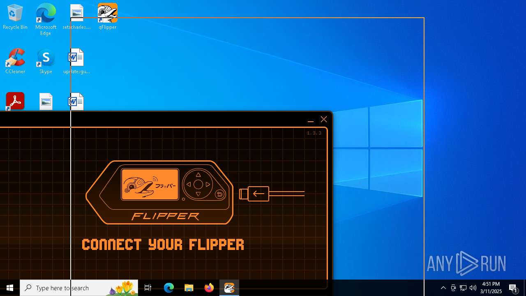
Task: Select the setscharles image file icon
Action: pos(76,17)
